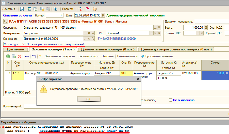Viewport: 229px width, 134px height.
Task: Click the green add row icon
Action: (8, 56)
